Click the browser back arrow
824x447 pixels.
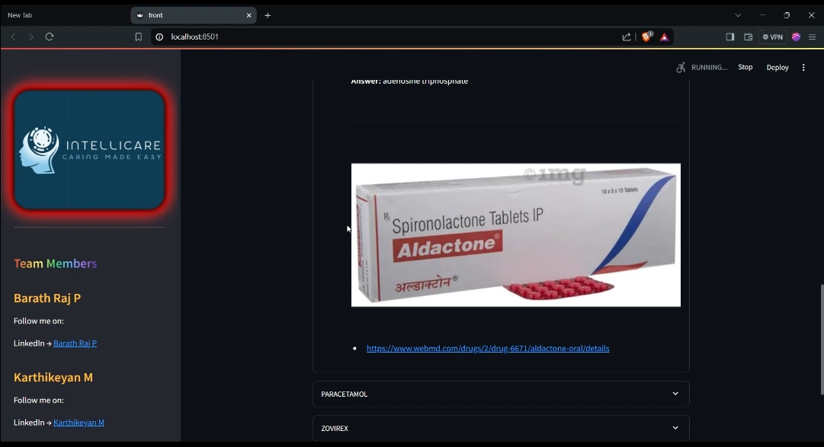[x=13, y=37]
